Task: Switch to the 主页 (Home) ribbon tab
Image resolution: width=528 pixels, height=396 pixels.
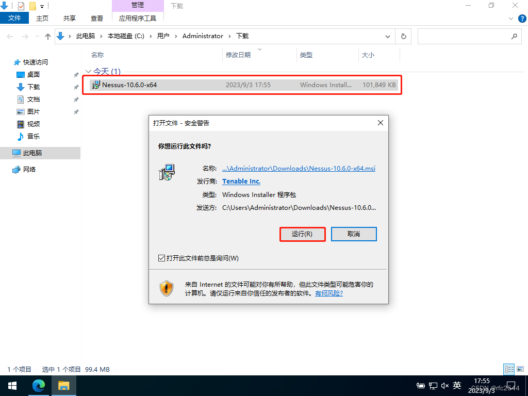Action: pyautogui.click(x=42, y=18)
